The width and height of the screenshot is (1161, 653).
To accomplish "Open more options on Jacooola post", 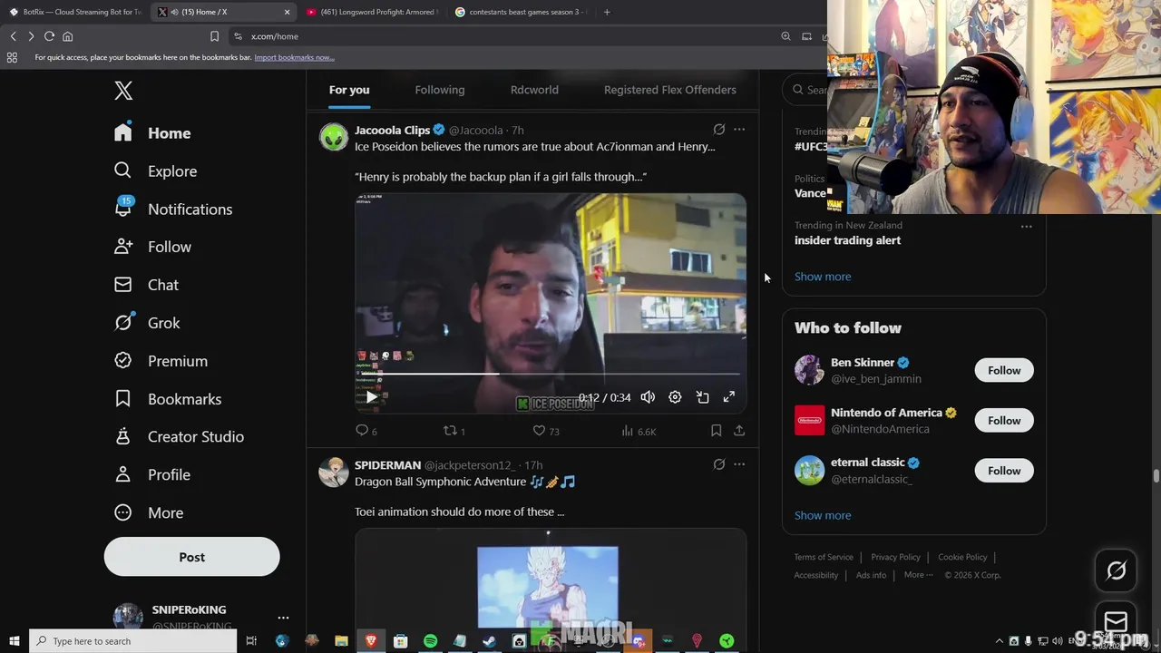I will 739,130.
